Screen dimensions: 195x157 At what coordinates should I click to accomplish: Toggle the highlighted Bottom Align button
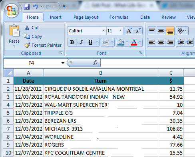coord(170,31)
